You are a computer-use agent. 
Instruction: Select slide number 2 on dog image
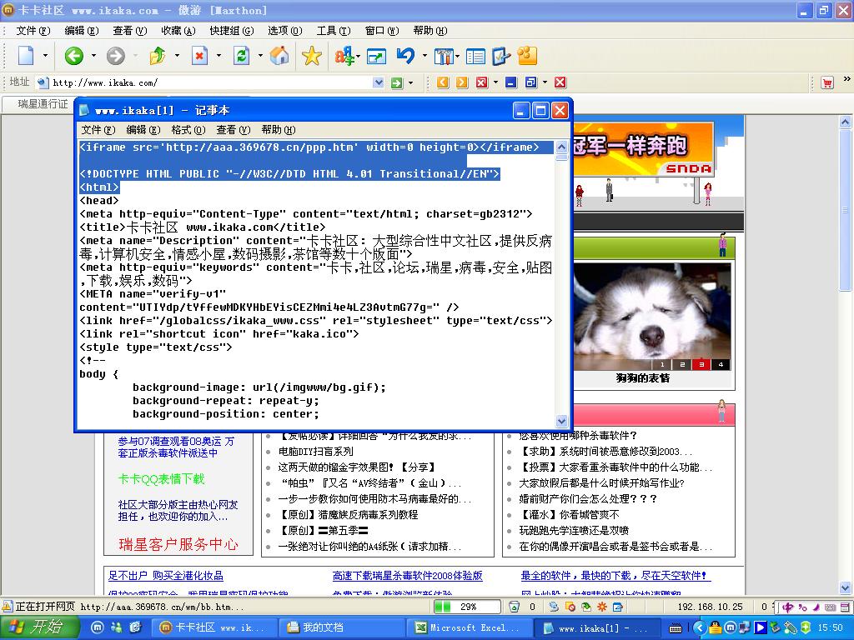tap(682, 364)
